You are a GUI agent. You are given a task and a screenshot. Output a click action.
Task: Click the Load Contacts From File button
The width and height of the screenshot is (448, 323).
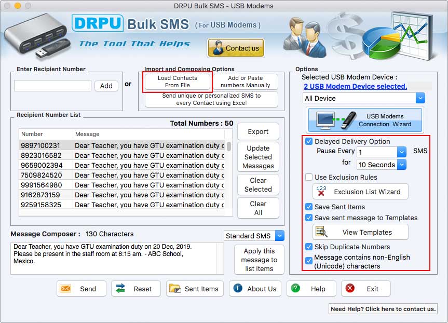tap(178, 82)
